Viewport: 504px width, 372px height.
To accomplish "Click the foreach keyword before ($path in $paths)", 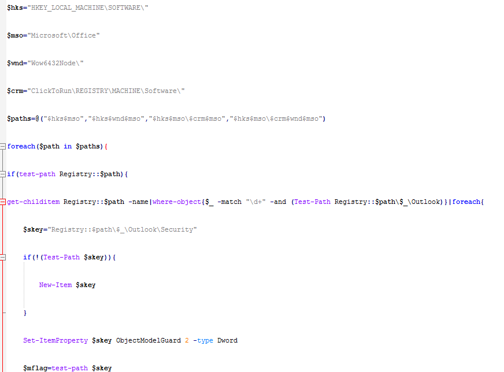I will (x=21, y=146).
